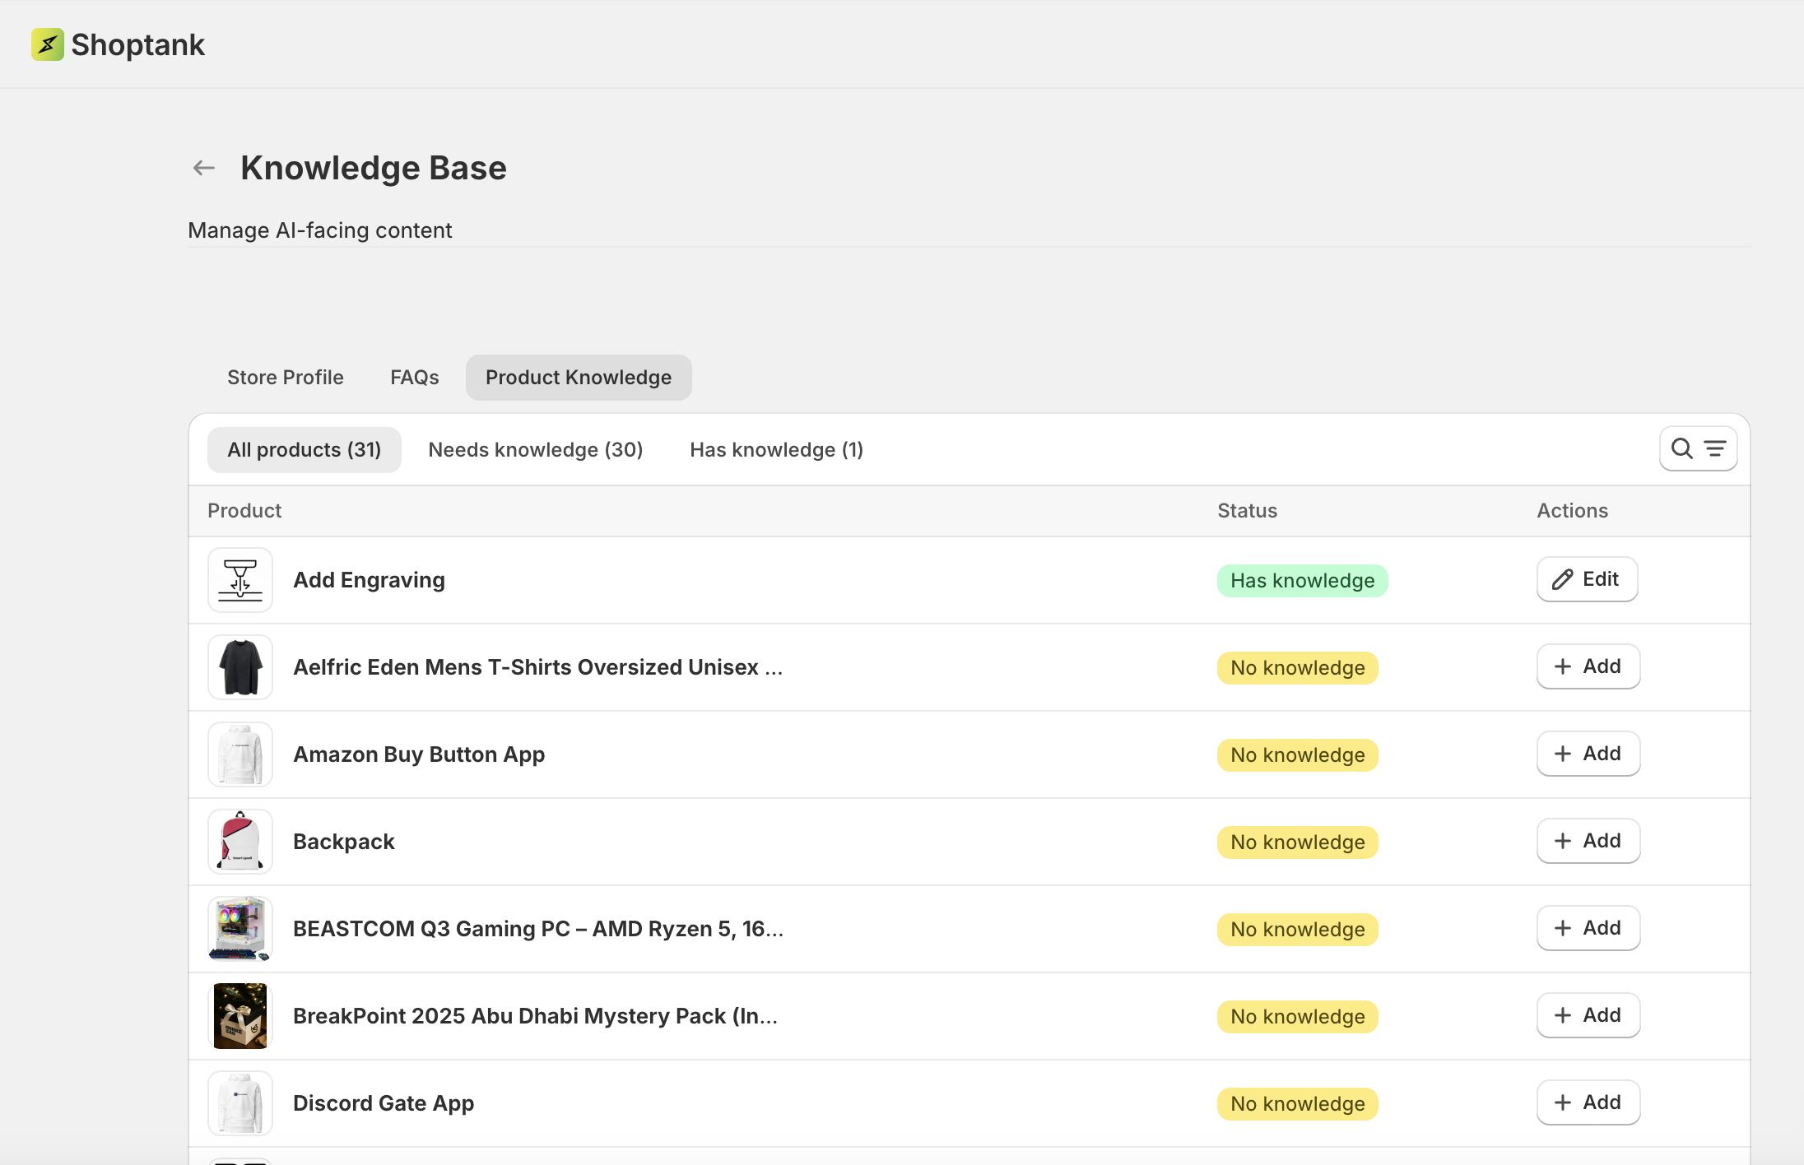Screen dimensions: 1804x1165
Task: Click the BEASTCOM Gaming PC thumbnail
Action: point(240,929)
